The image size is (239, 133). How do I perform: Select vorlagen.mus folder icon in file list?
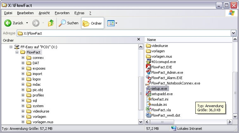[x=148, y=56]
